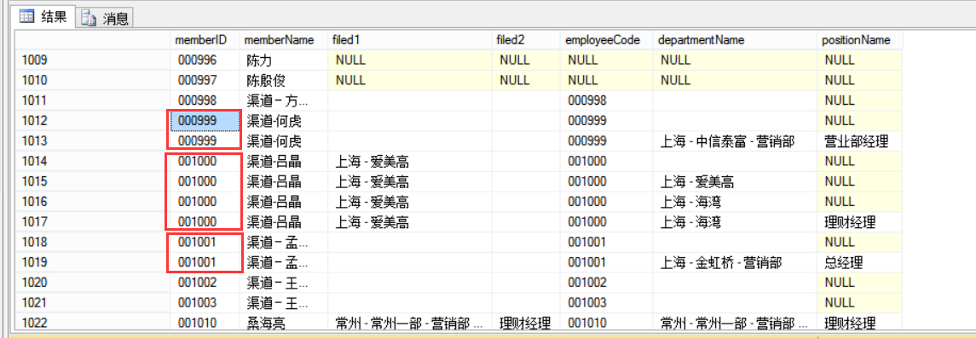Viewport: 976px width, 338px height.
Task: Click employeeCode 001010 cell
Action: [606, 323]
